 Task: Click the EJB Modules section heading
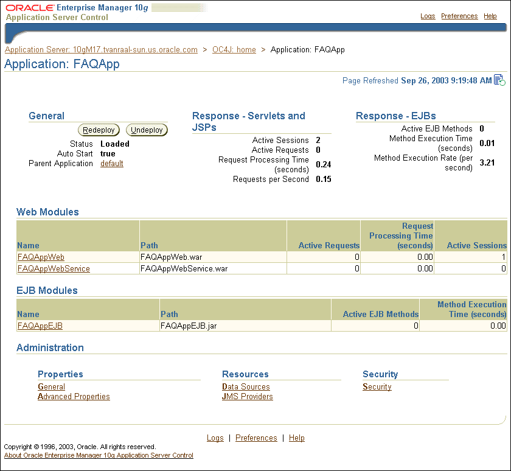47,290
